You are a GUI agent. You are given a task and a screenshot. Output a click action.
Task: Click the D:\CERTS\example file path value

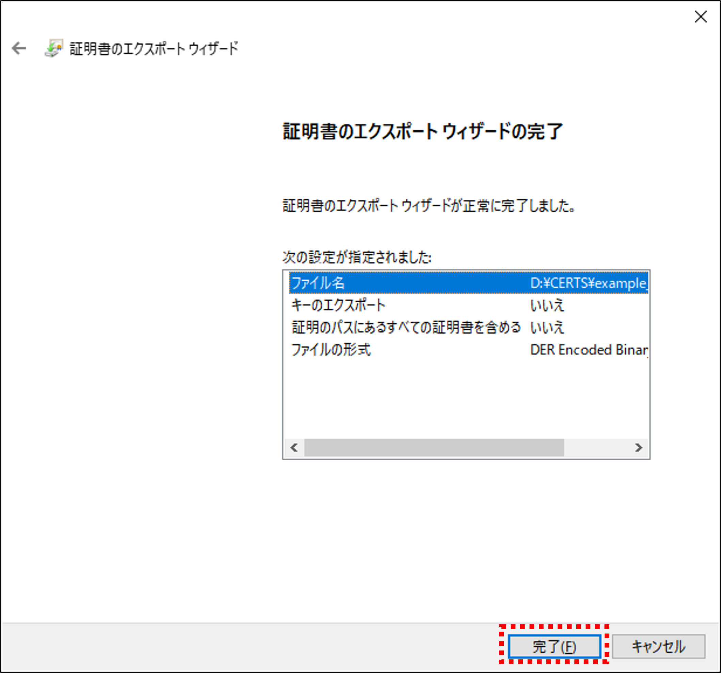588,283
